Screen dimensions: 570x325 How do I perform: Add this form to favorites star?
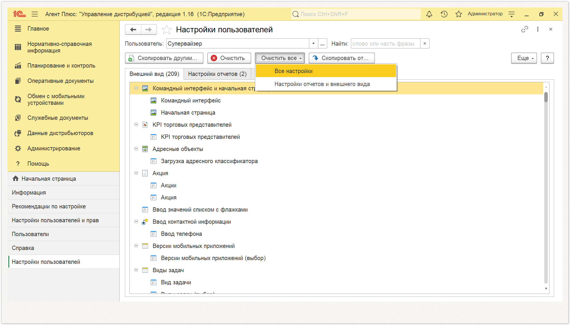(166, 29)
